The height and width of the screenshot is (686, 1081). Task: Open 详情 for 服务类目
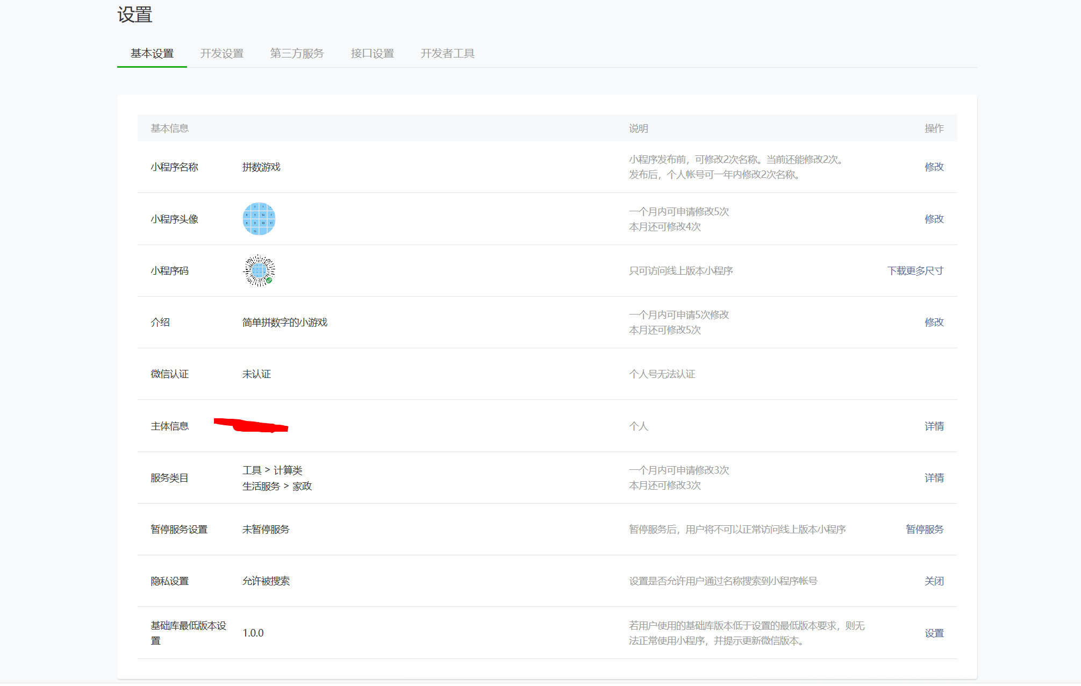pyautogui.click(x=934, y=477)
